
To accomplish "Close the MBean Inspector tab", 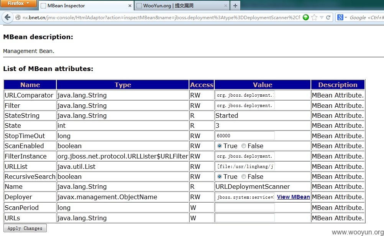I will tap(130, 6).
